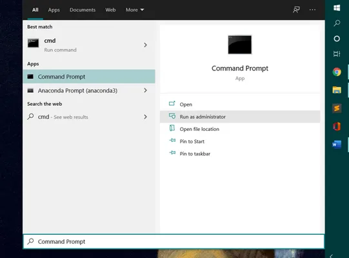The image size is (349, 258).
Task: Select Open in the actions list
Action: pos(240,104)
